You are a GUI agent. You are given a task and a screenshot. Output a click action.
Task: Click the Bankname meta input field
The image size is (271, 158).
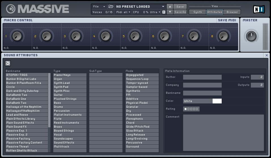(x=202, y=93)
